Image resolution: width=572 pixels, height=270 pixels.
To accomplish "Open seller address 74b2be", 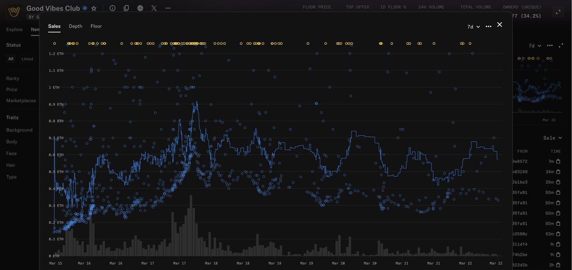I will coord(520,255).
